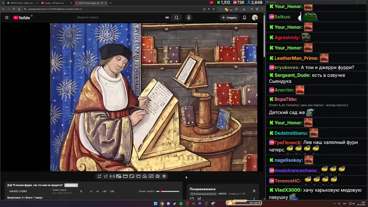
Task: Start voice search with microphone icon
Action: pos(189,18)
